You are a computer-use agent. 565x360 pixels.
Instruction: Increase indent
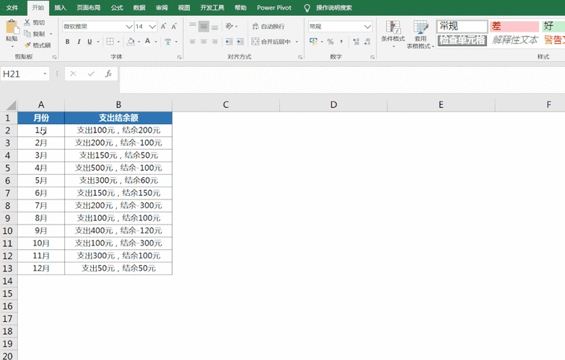tap(240, 42)
